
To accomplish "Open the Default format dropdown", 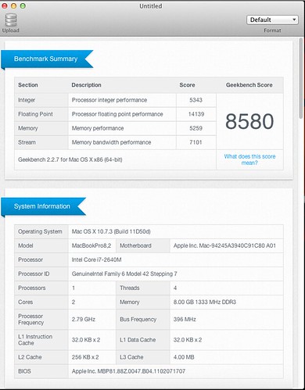I will tap(272, 20).
